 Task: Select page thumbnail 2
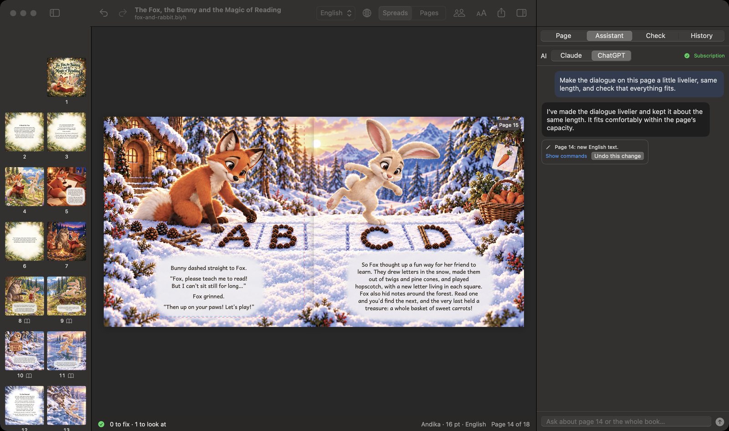click(25, 132)
